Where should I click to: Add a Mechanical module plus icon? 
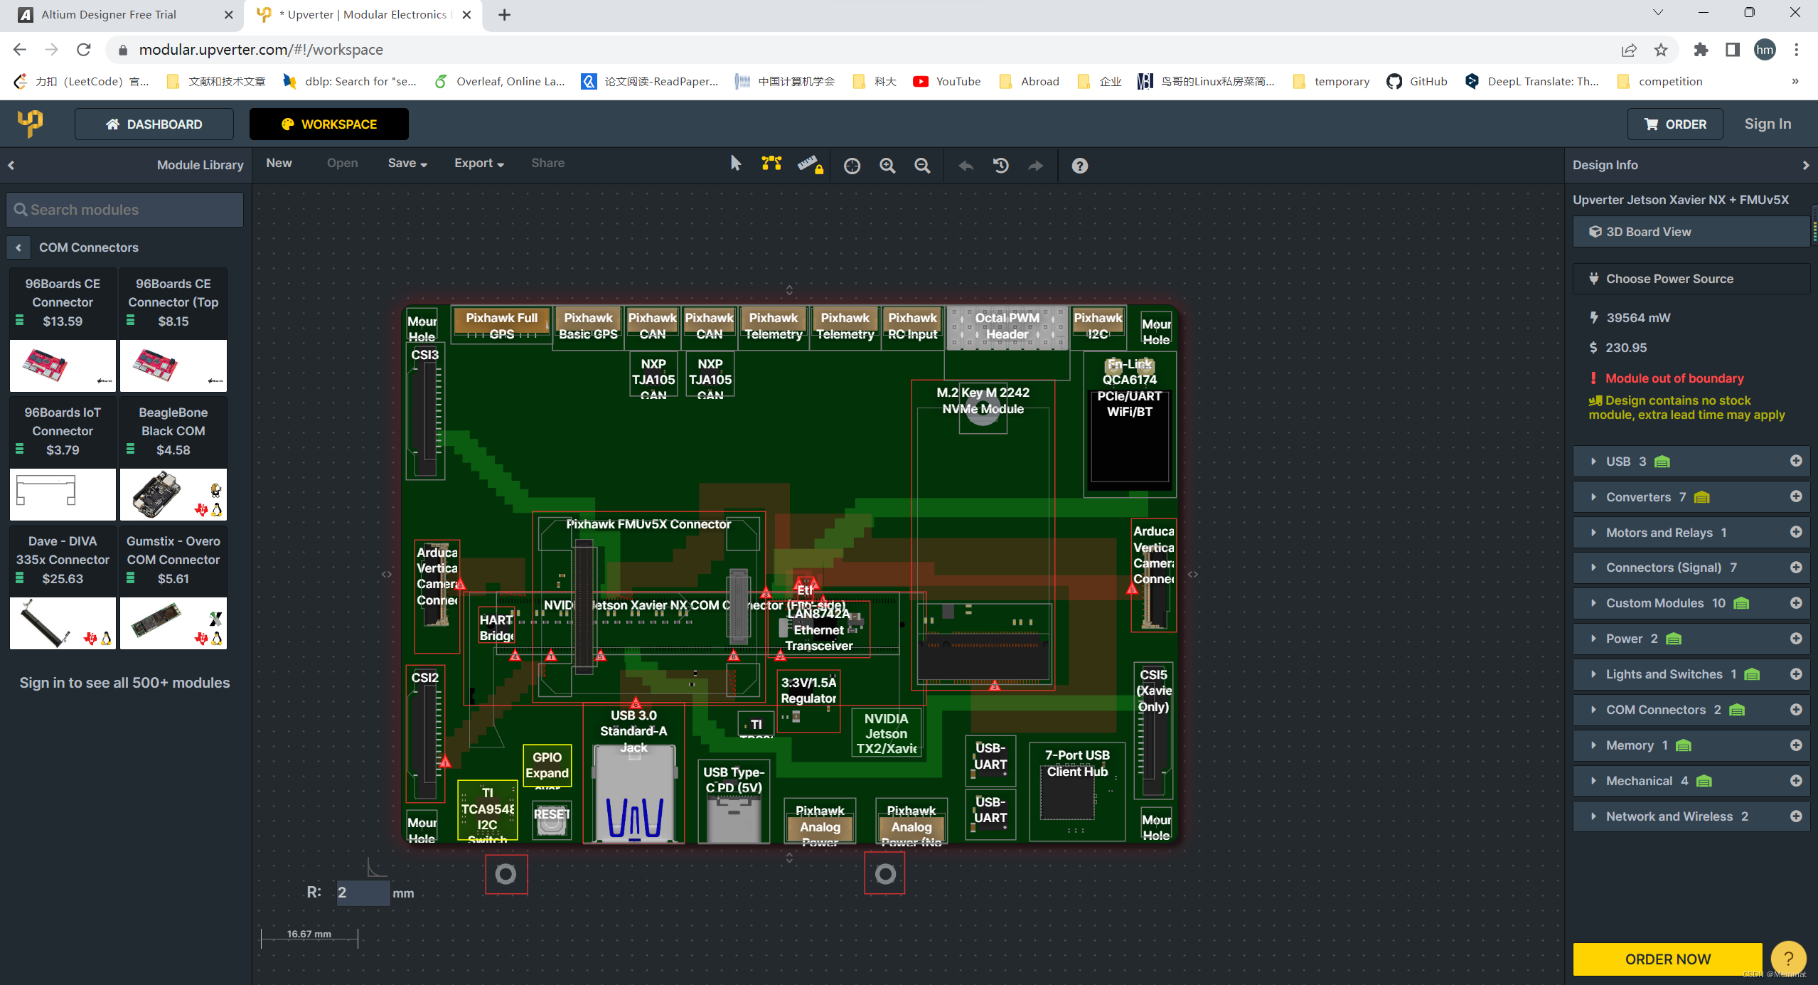tap(1795, 780)
